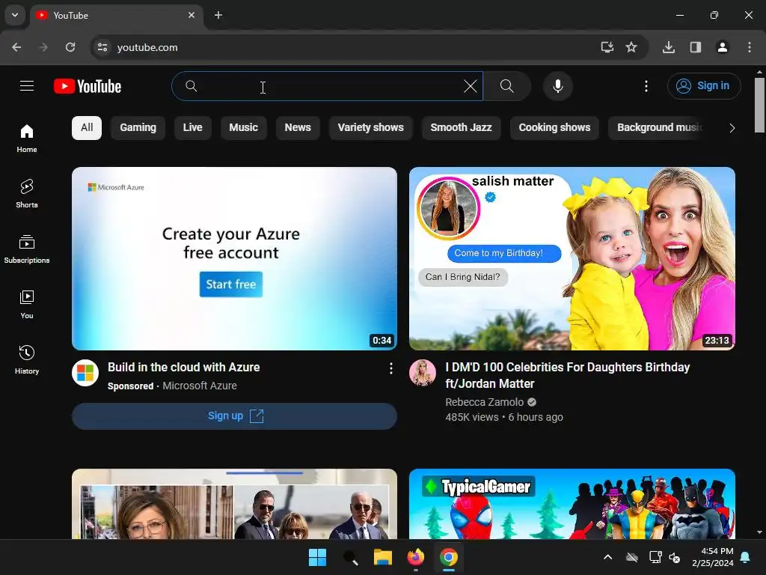Open YouTube settings three-dot menu
Screen dimensions: 766x575
coord(646,86)
